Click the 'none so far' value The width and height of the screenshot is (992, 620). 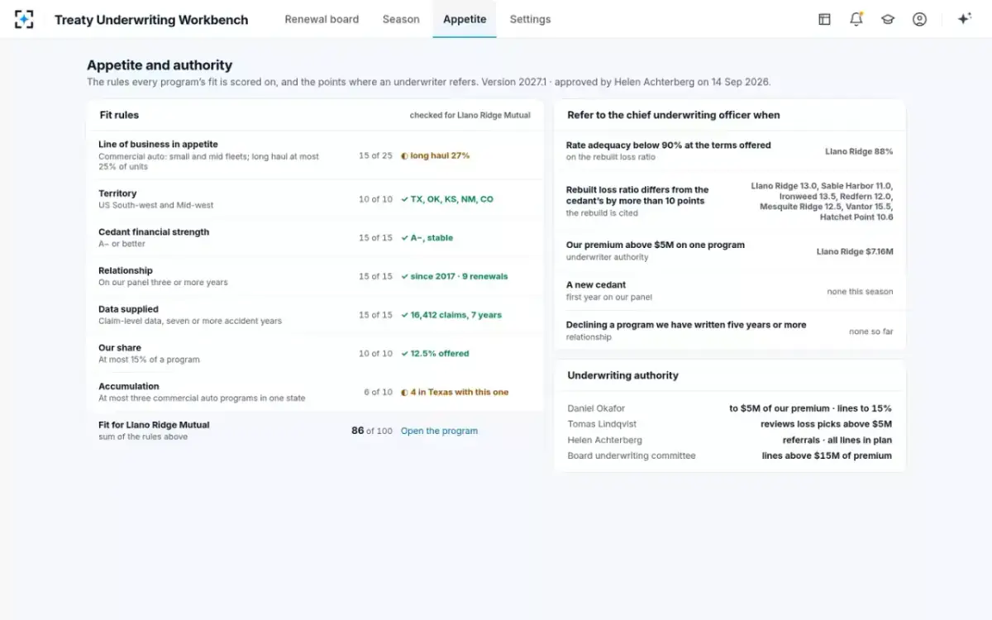coord(871,331)
